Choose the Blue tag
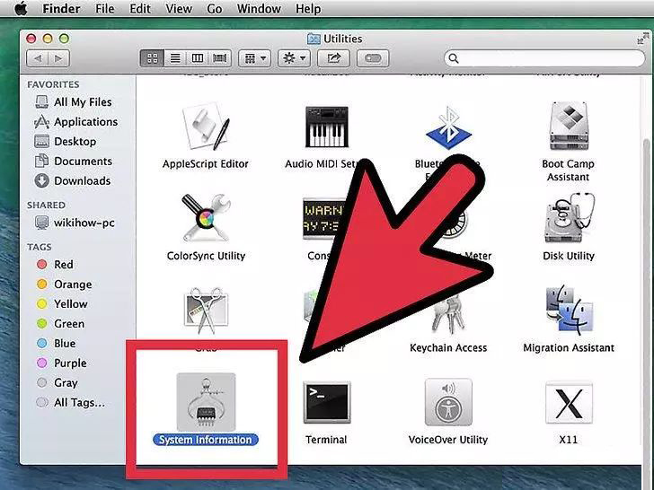Image resolution: width=654 pixels, height=490 pixels. pyautogui.click(x=57, y=344)
